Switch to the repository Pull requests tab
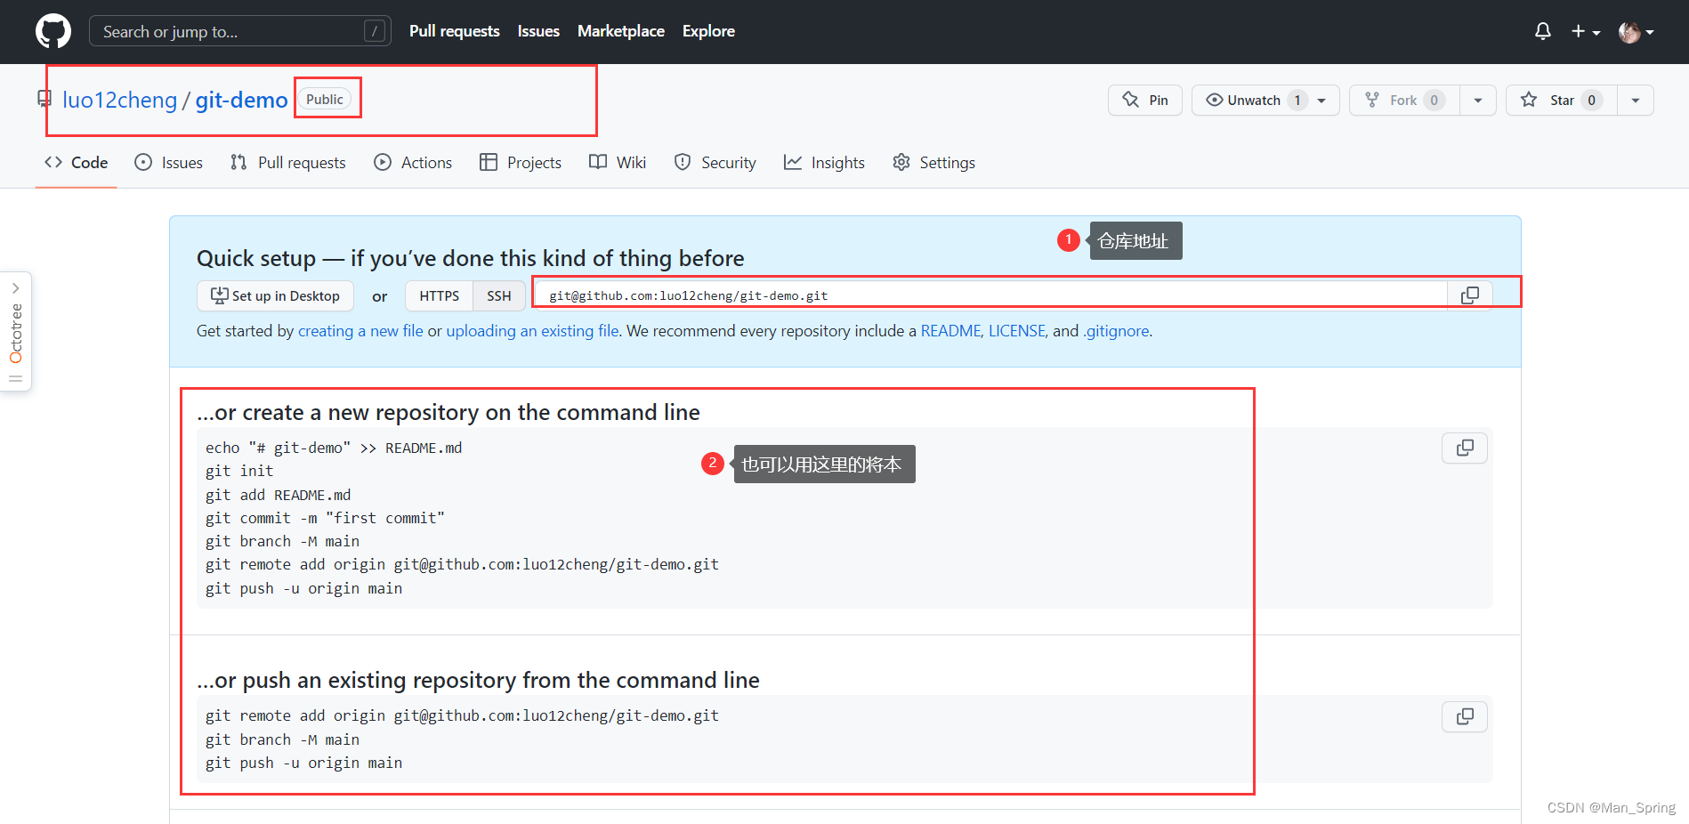Viewport: 1689px width, 824px height. pyautogui.click(x=287, y=162)
